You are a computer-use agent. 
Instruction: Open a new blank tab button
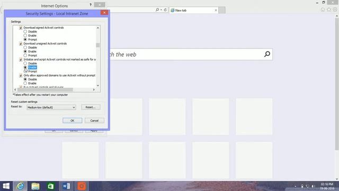coord(222,10)
